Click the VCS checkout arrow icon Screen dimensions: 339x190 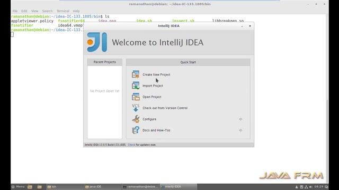coord(136,108)
